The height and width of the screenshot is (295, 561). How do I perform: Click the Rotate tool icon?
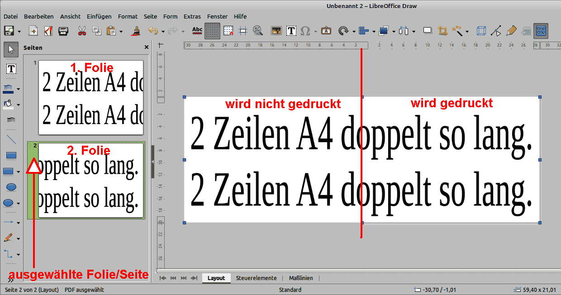coord(343,31)
